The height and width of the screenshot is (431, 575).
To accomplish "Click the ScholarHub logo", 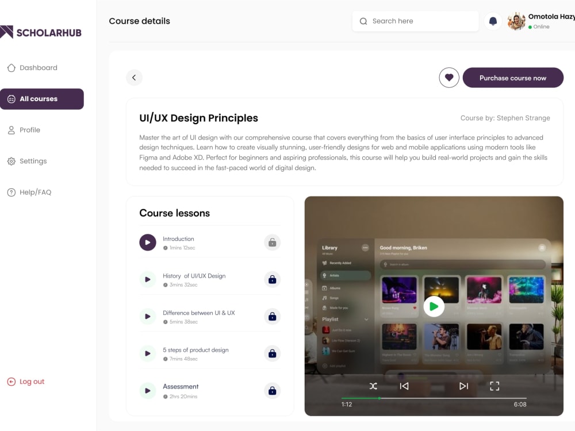I will (x=41, y=32).
